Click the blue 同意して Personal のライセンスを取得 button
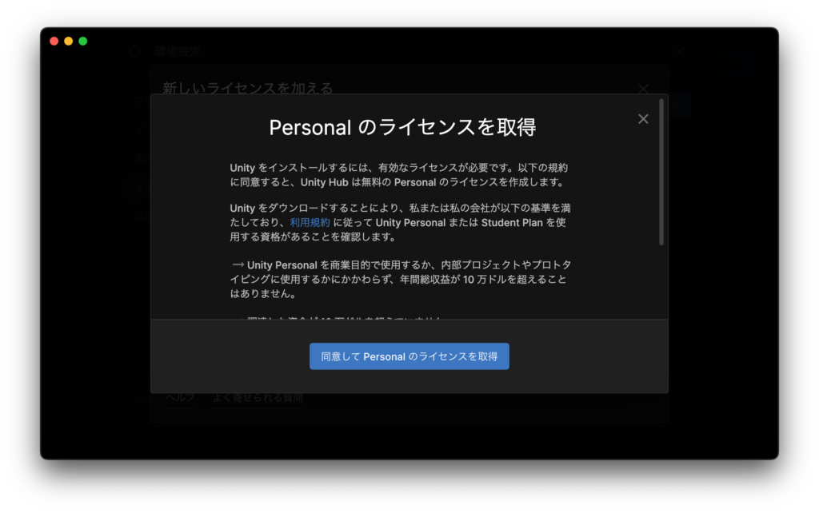Image resolution: width=819 pixels, height=513 pixels. pos(409,356)
